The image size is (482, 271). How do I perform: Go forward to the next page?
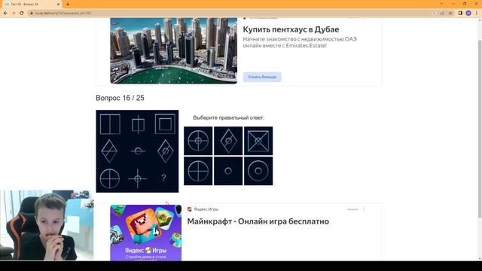point(14,14)
